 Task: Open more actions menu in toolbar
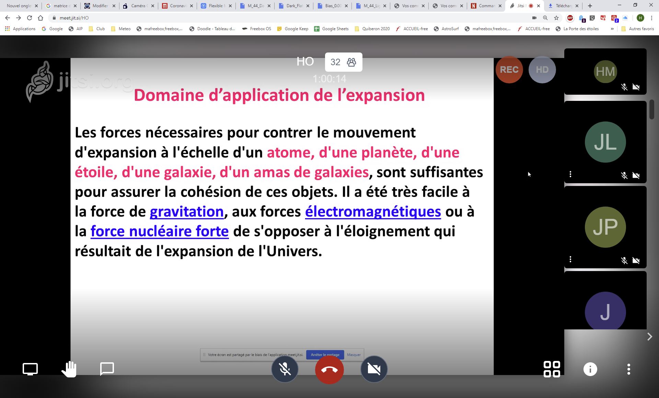tap(629, 369)
